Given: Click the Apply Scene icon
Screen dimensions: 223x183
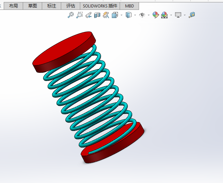Looking at the screenshot, I should tap(165, 15).
